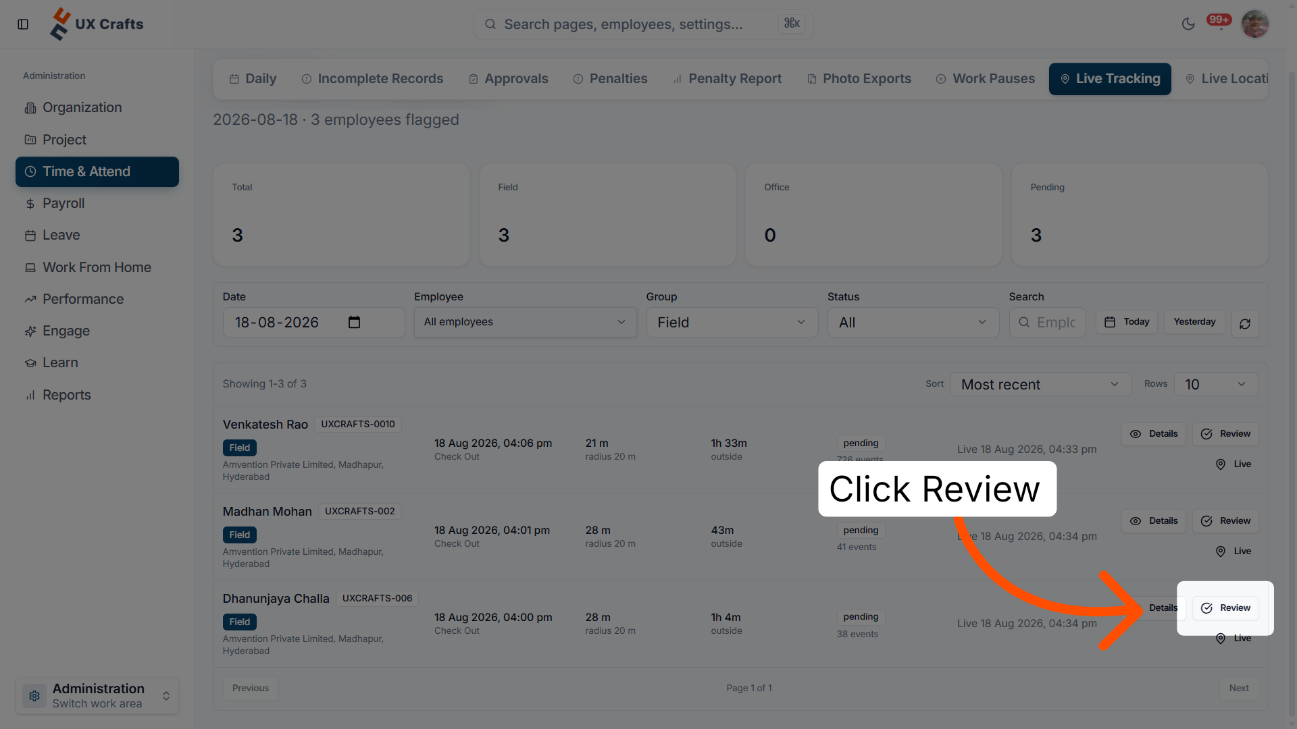Switch to Incomplete Records tab
This screenshot has height=729, width=1297.
[x=372, y=79]
